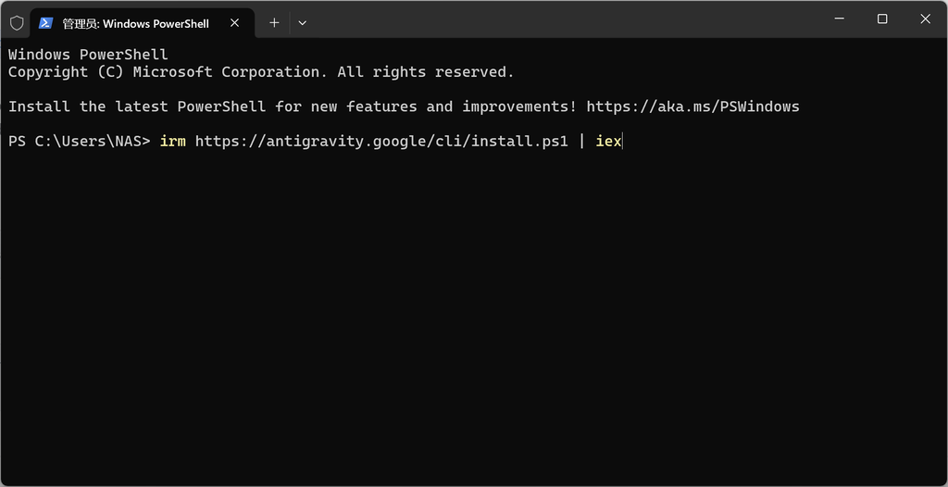
Task: Select the 管理员: Windows PowerShell tab
Action: (142, 23)
